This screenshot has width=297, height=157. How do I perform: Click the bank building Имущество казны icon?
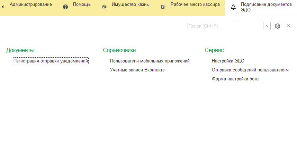pyautogui.click(x=104, y=7)
